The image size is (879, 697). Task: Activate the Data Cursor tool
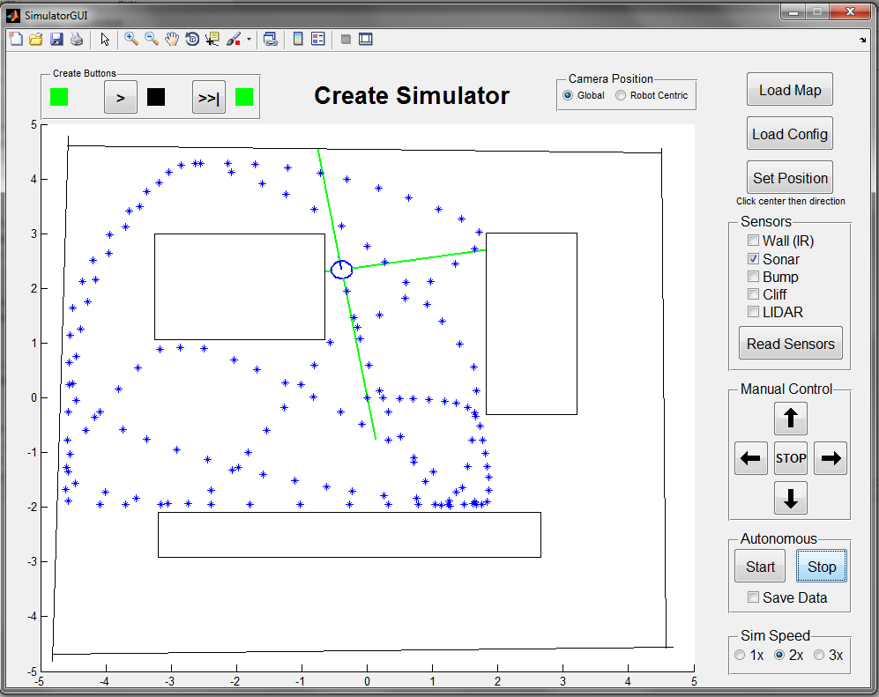click(x=212, y=39)
